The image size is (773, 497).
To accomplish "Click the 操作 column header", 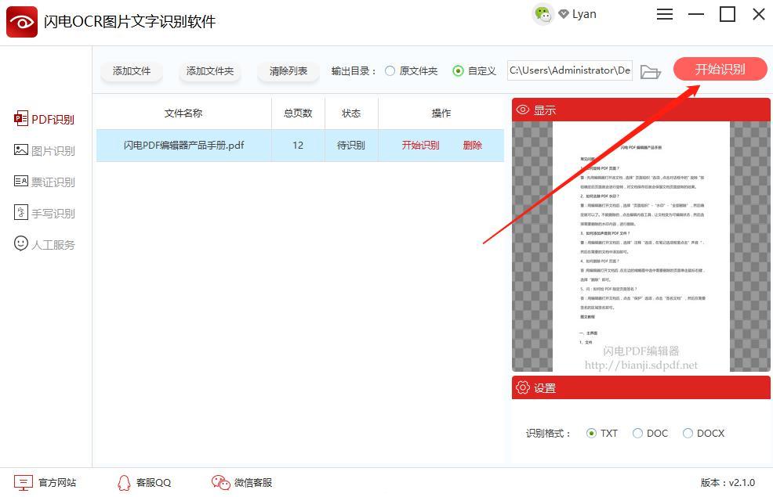I will (x=441, y=113).
